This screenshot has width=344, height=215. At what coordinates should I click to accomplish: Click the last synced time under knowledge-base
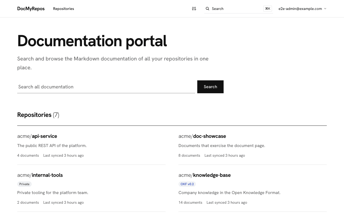[x=227, y=202]
